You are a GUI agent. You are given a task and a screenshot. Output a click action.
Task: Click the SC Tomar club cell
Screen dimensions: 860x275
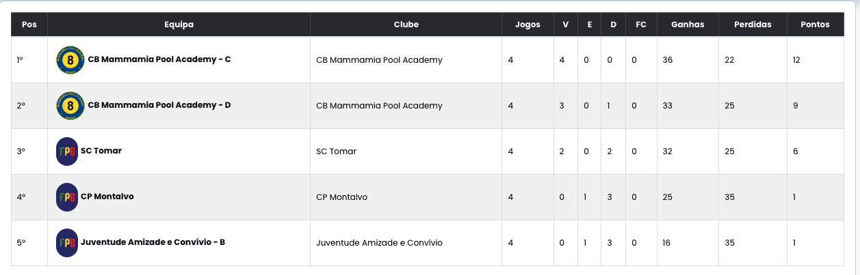point(406,151)
